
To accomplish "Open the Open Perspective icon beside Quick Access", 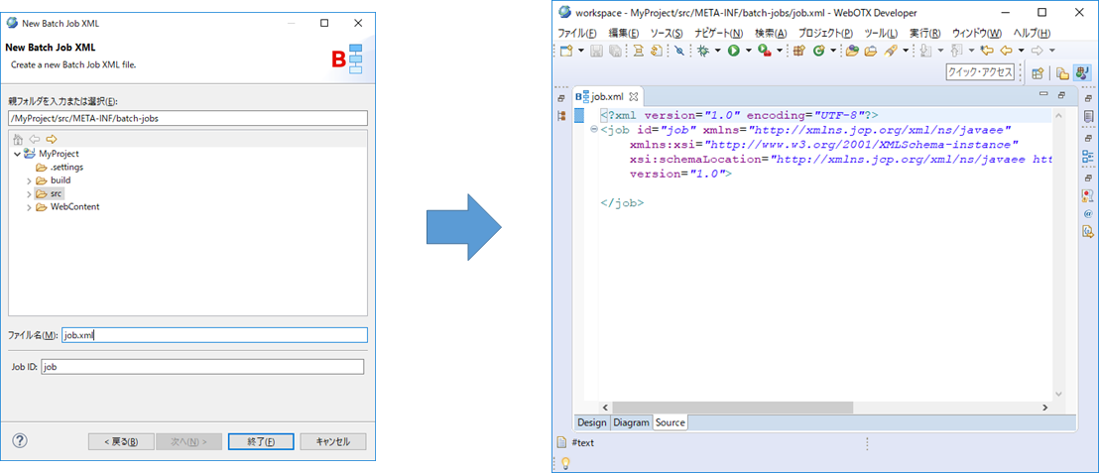I will [1038, 72].
